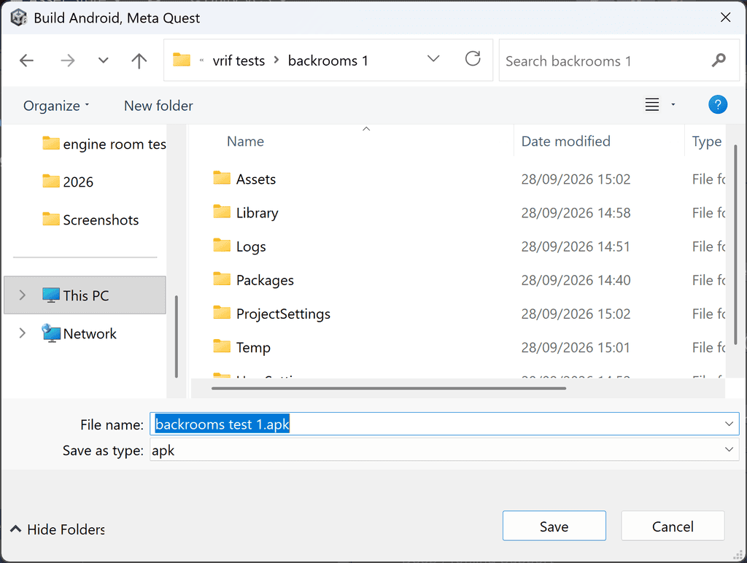
Task: Click the folder icon in address bar
Action: pos(182,60)
